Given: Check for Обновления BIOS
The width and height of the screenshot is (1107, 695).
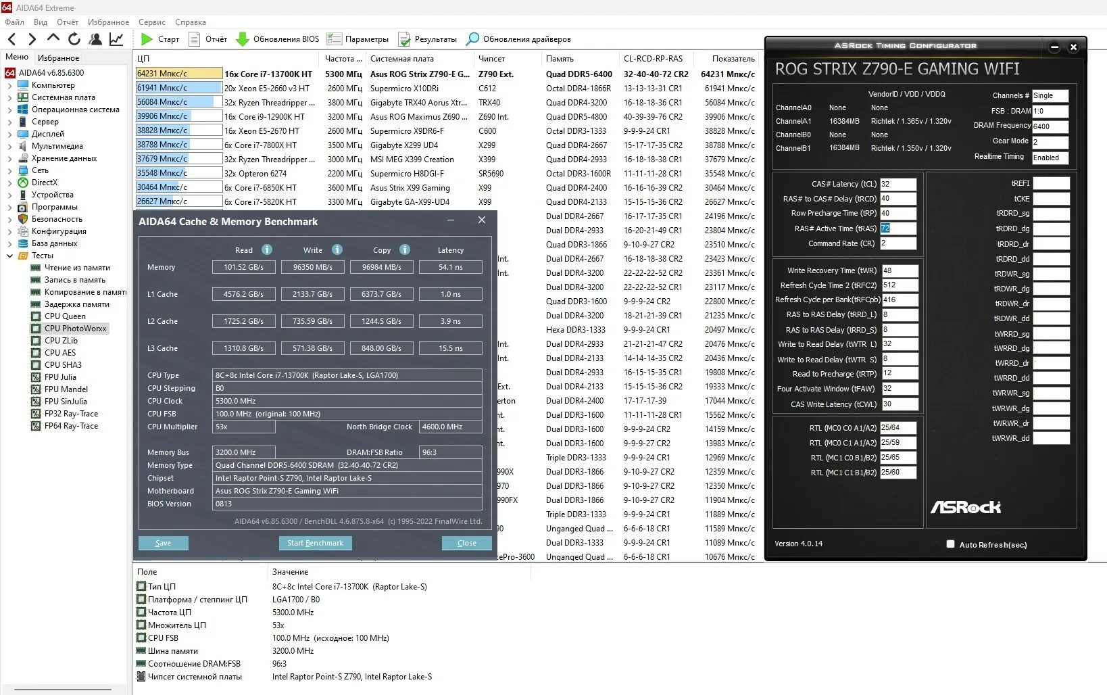Looking at the screenshot, I should click(242, 39).
